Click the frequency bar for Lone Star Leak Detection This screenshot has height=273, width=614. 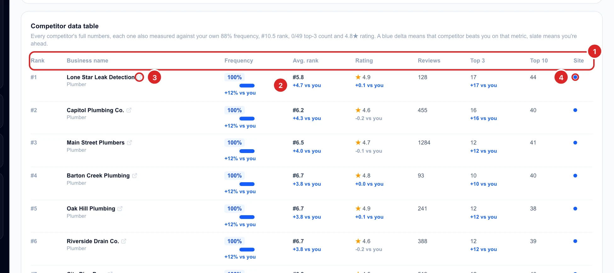247,85
